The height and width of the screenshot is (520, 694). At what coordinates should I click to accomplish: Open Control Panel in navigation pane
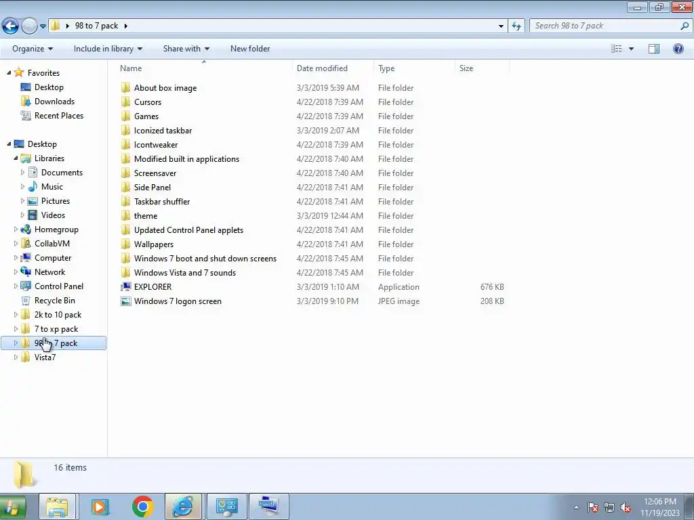coord(59,286)
